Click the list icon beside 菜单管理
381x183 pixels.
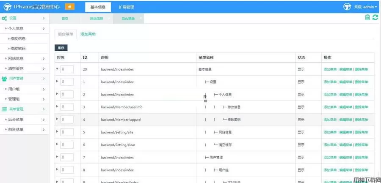pos(4,109)
